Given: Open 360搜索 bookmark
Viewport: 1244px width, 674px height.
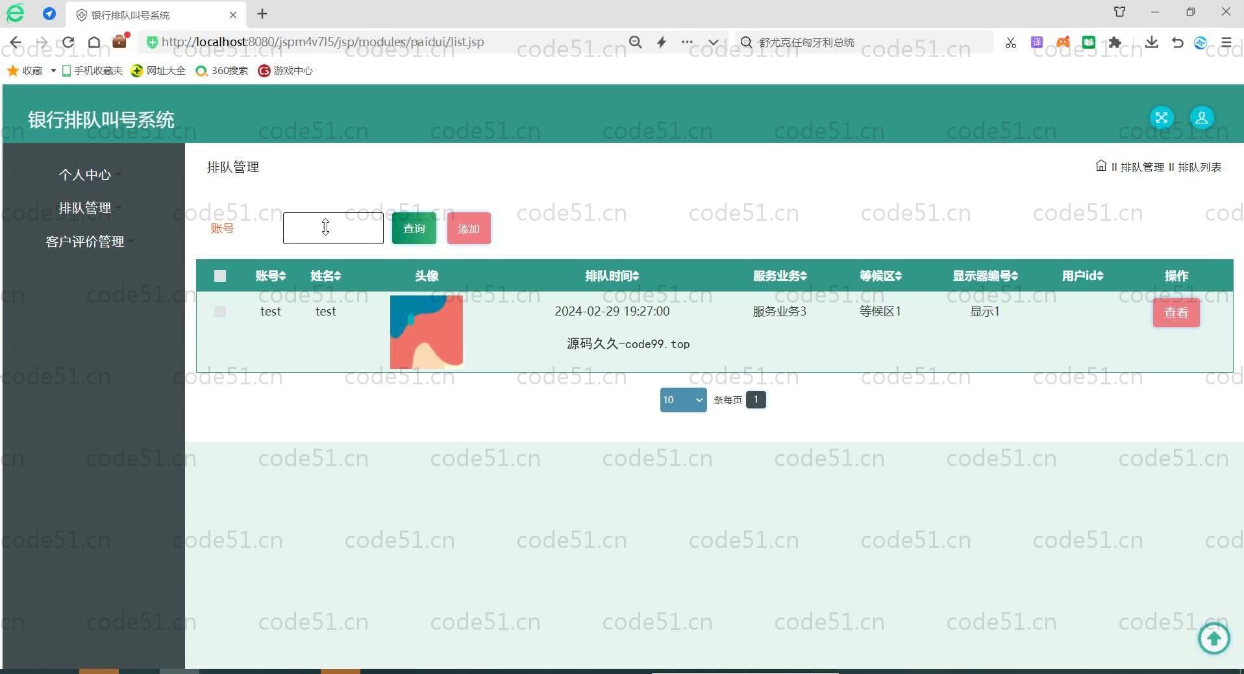Looking at the screenshot, I should [x=222, y=70].
